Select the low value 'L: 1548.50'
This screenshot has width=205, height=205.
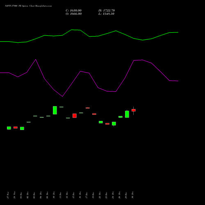coord(106,14)
